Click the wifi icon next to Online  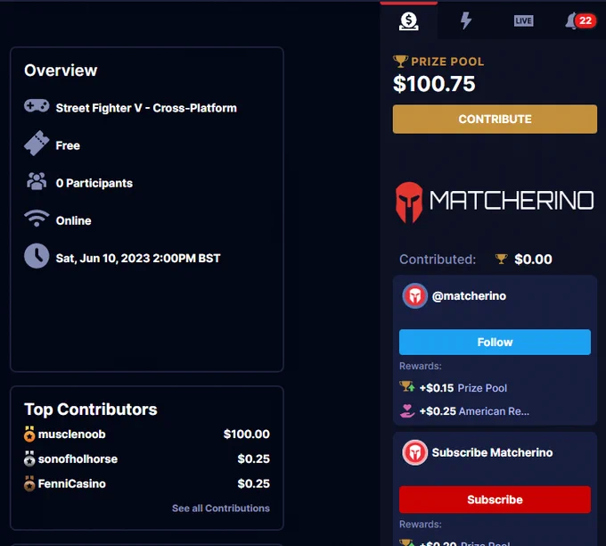(37, 219)
